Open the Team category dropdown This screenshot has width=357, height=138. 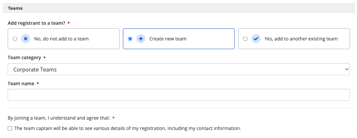point(178,70)
